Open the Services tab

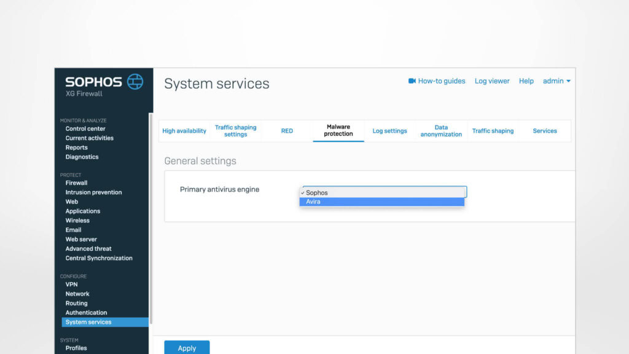click(545, 131)
